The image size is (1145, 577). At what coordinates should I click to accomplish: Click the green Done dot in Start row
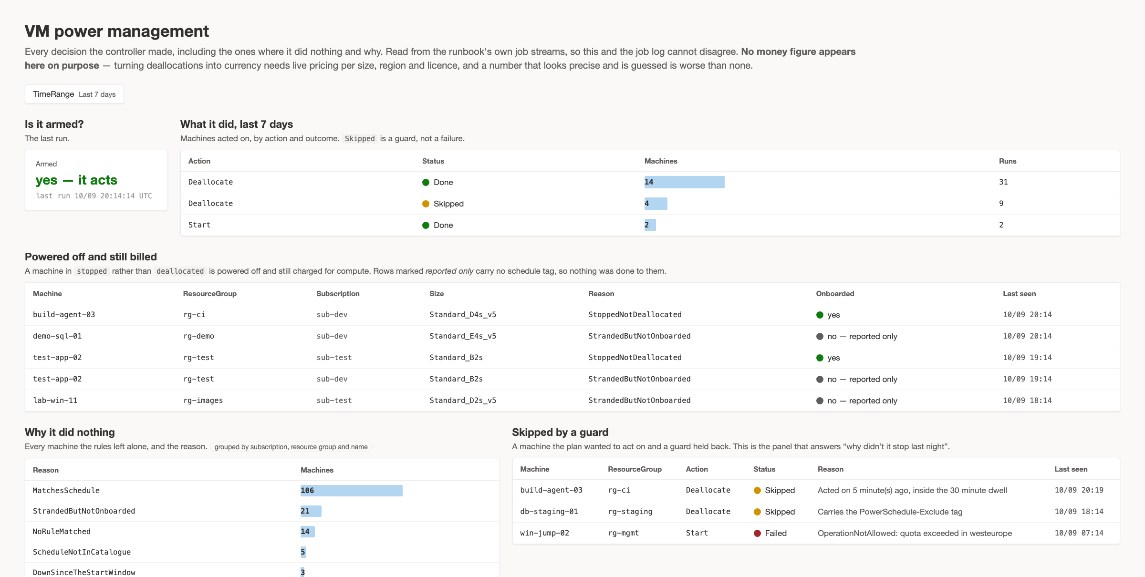point(426,225)
